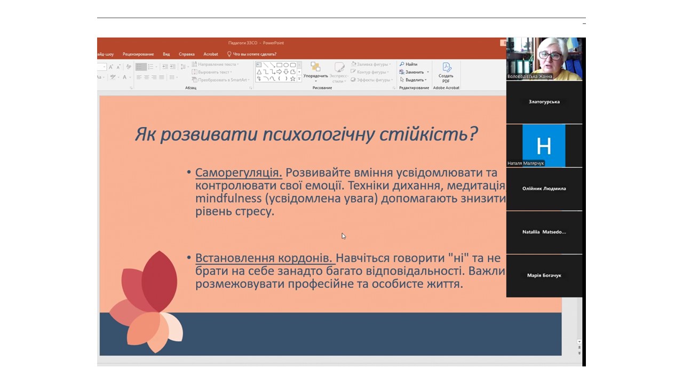
Task: Select the rectangle shape in gallery
Action: tap(279, 65)
